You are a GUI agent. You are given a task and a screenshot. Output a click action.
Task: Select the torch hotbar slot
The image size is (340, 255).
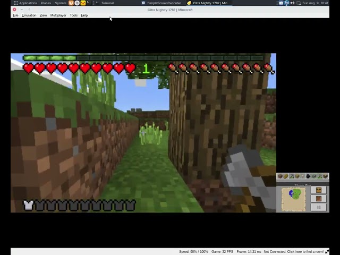(303, 176)
